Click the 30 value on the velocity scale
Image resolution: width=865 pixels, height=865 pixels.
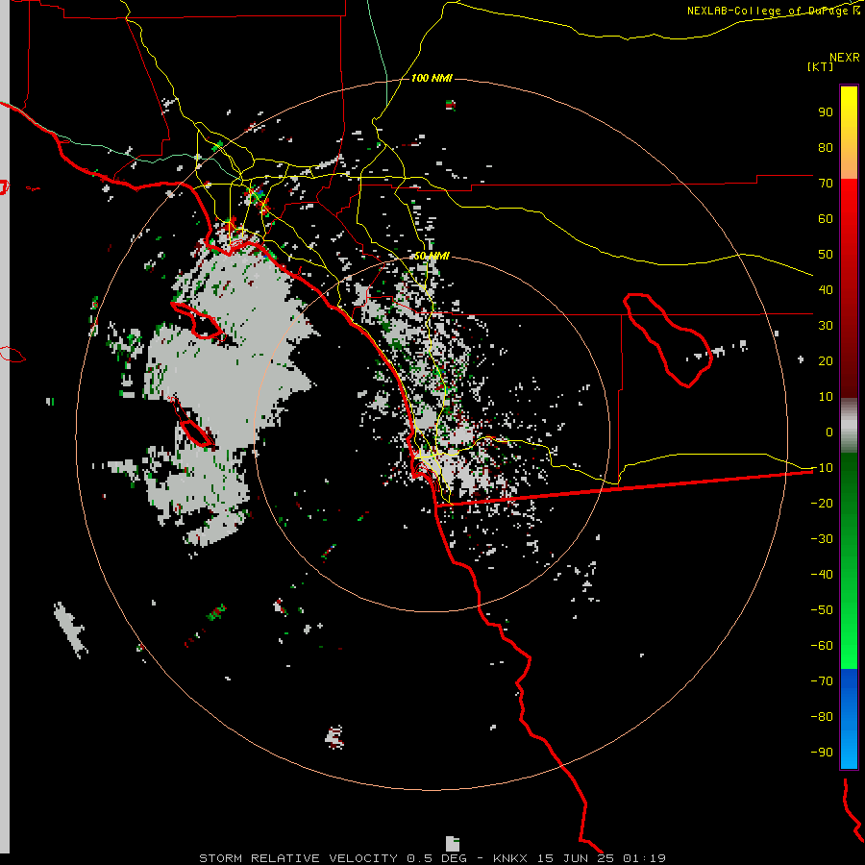tap(826, 326)
